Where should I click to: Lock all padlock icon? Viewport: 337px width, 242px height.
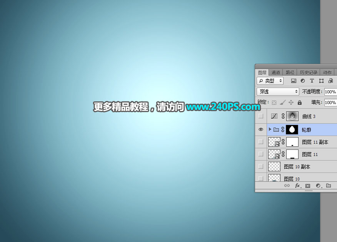[300, 103]
